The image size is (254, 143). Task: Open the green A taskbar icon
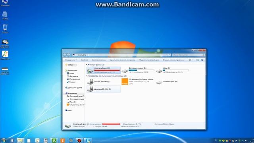pyautogui.click(x=54, y=141)
